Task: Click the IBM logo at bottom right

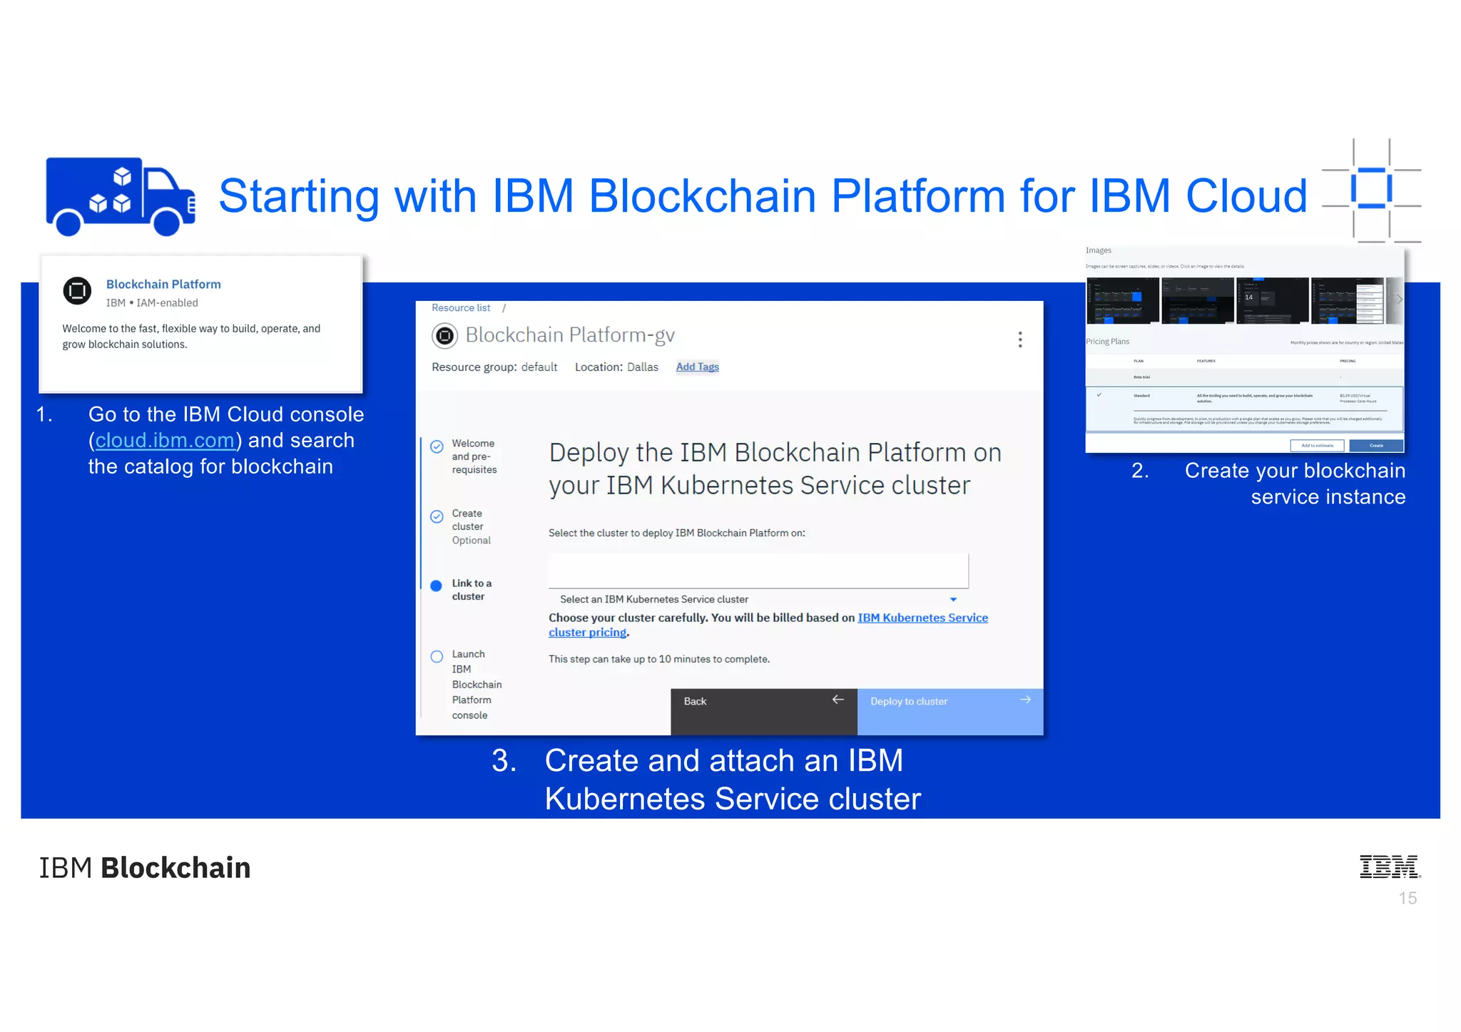Action: [1390, 867]
